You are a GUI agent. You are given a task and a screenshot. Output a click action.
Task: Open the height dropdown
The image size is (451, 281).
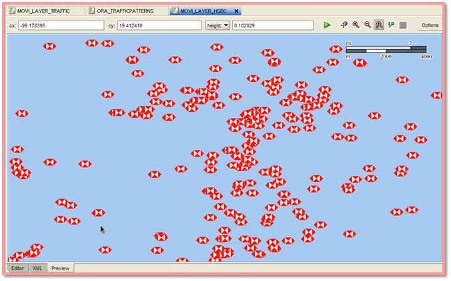217,25
